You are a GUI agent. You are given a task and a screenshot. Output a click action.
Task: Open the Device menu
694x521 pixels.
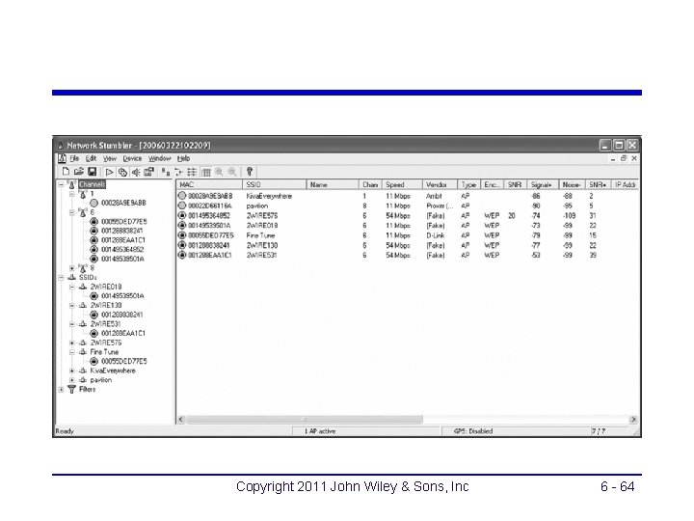(132, 158)
